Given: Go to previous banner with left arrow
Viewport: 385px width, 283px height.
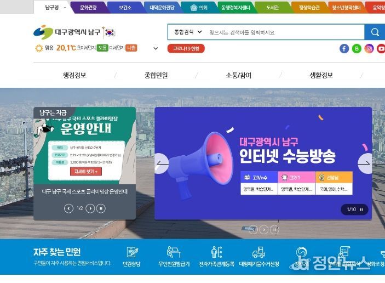Looking at the screenshot, I should [x=162, y=163].
